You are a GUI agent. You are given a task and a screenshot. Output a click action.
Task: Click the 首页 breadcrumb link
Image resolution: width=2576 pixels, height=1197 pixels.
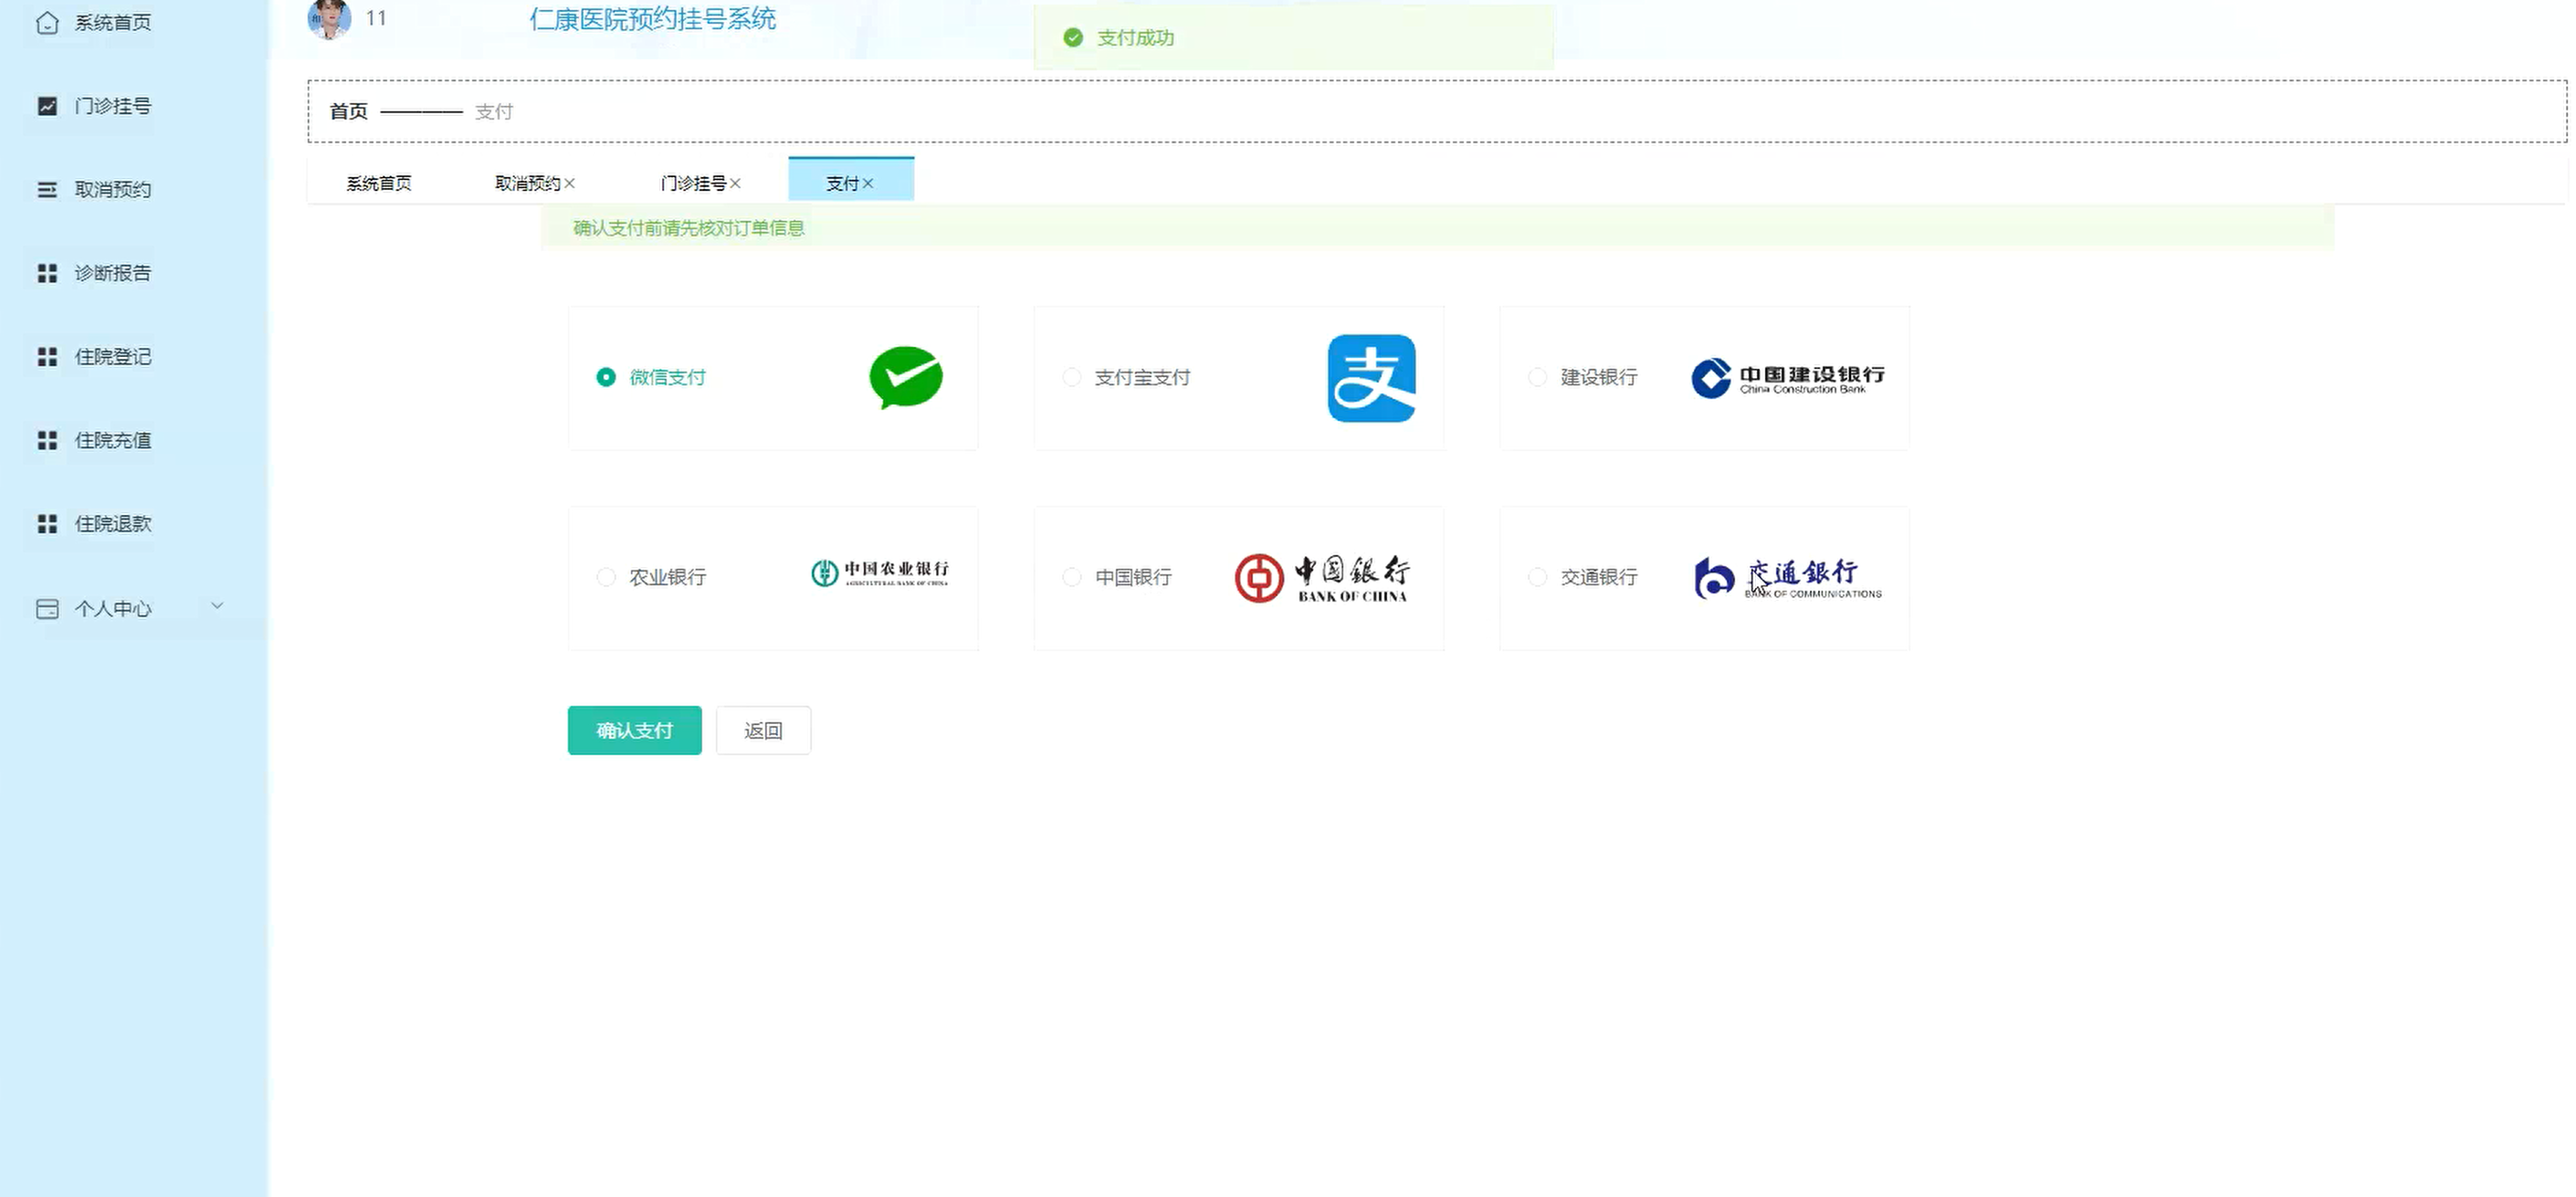[x=349, y=112]
